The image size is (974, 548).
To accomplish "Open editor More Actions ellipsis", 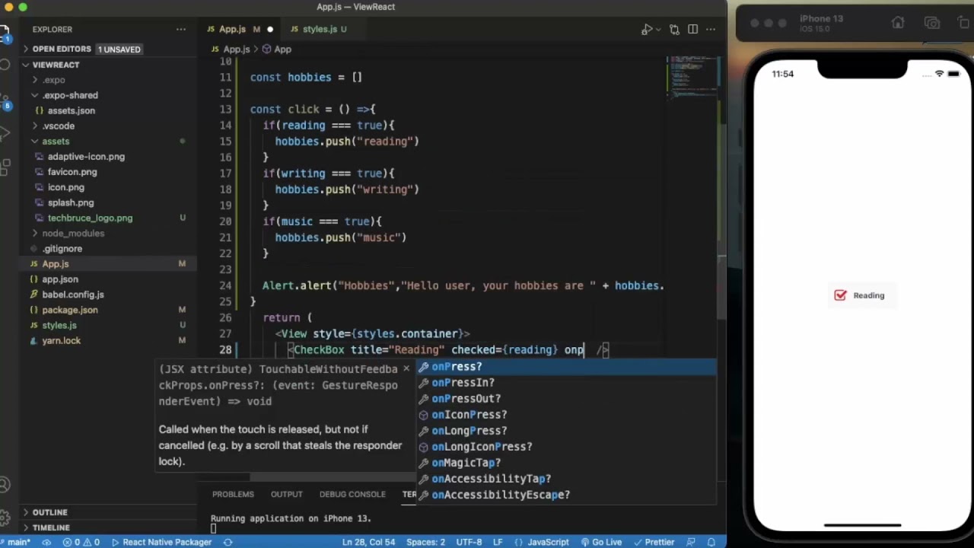I will pyautogui.click(x=711, y=29).
